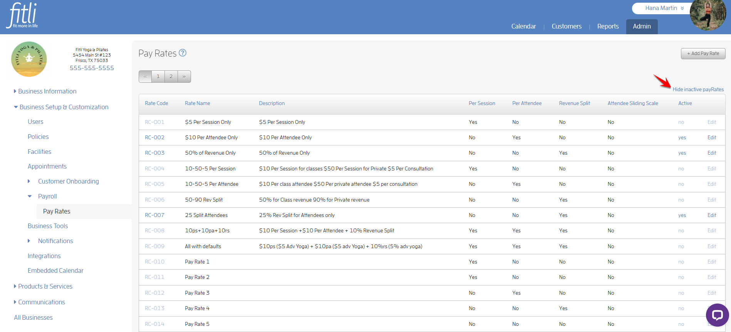This screenshot has width=731, height=332.
Task: Open rate code RC-001
Action: 154,122
